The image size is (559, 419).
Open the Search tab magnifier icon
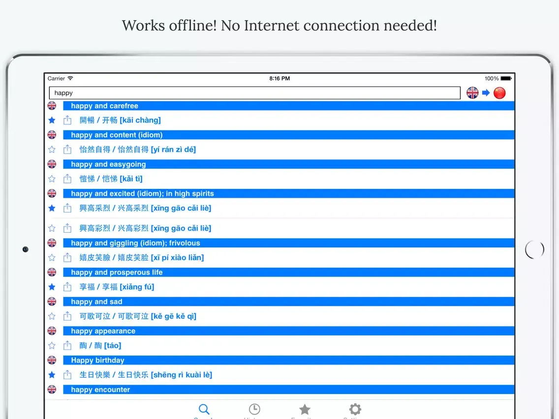point(204,409)
